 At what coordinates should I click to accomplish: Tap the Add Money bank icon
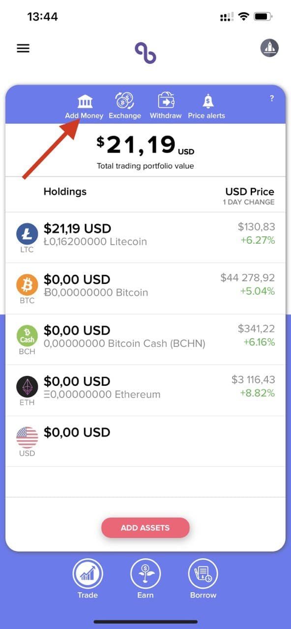coord(85,102)
